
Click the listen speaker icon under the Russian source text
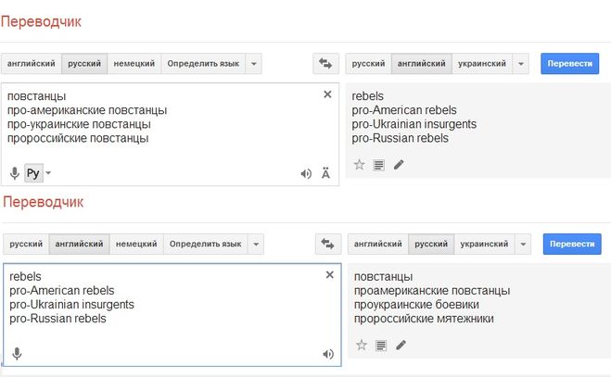pyautogui.click(x=306, y=173)
